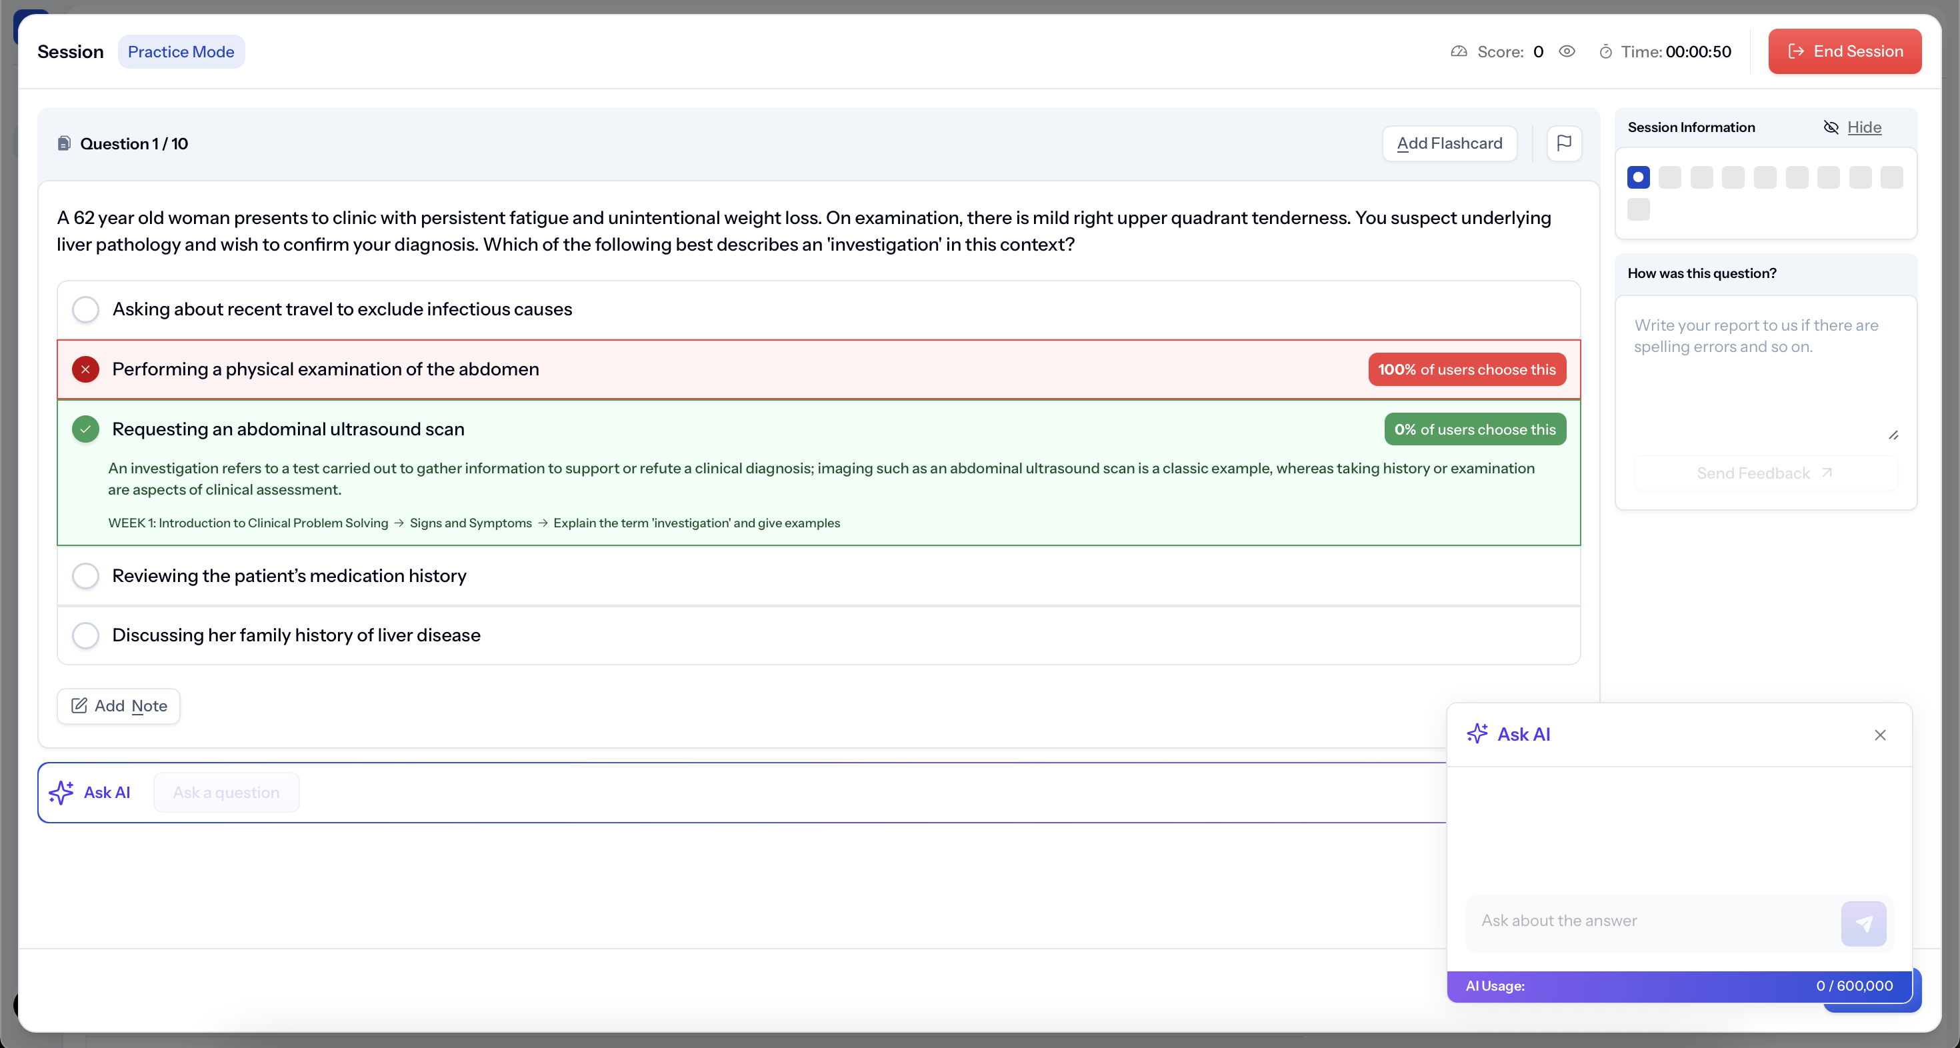Screen dimensions: 1960x1048
Task: Click the document icon next to Question 1 / 10
Action: (x=65, y=143)
